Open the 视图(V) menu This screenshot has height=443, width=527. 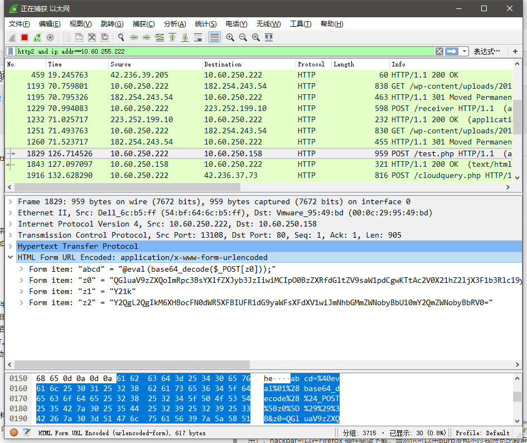pyautogui.click(x=81, y=24)
